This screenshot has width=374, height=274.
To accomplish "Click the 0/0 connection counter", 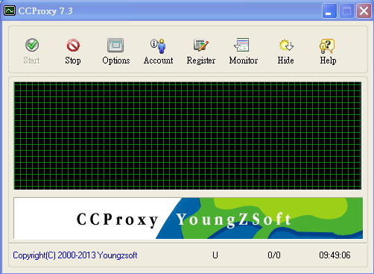I will 274,255.
